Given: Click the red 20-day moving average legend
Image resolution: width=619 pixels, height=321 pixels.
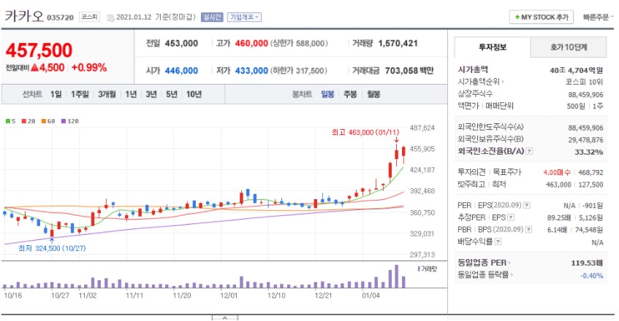Looking at the screenshot, I should (x=28, y=121).
